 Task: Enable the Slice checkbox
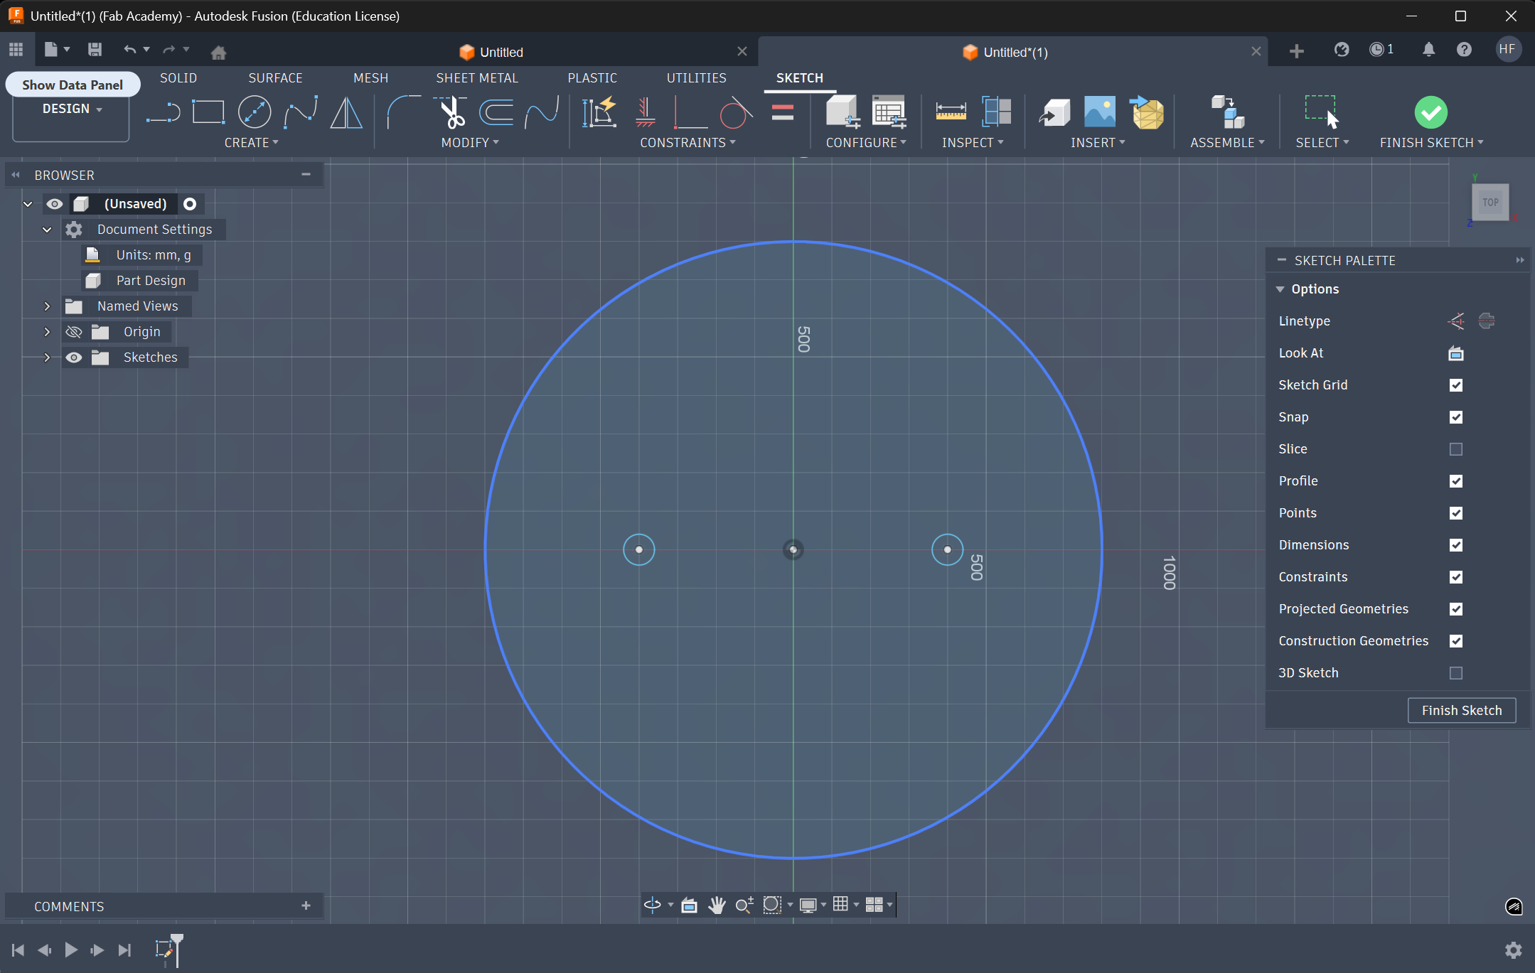tap(1455, 449)
